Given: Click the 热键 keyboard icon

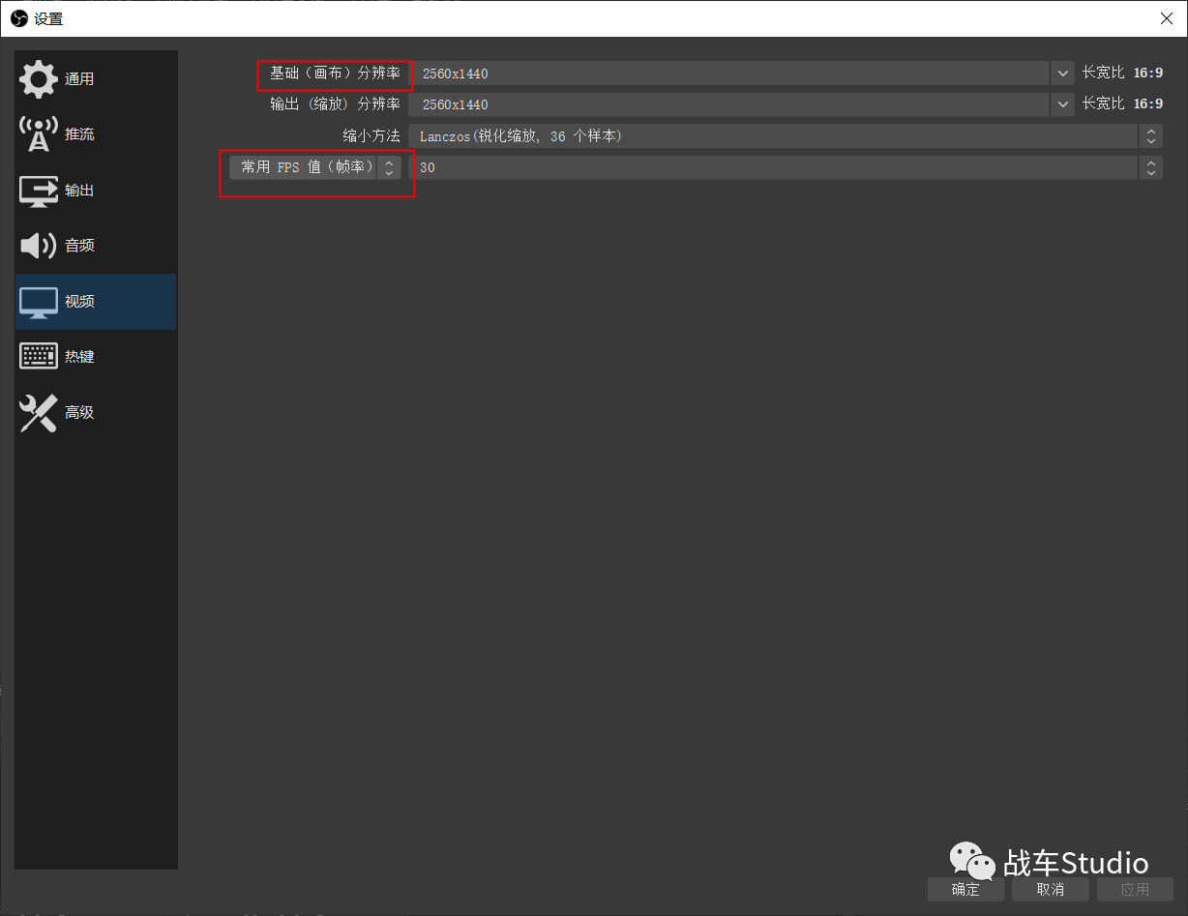Looking at the screenshot, I should click(x=39, y=357).
